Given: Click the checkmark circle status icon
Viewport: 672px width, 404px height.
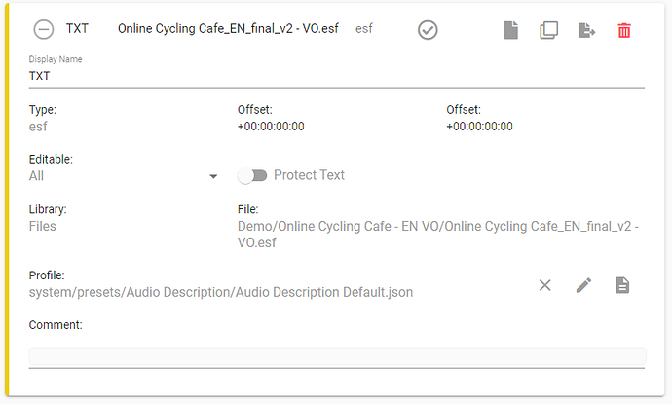Looking at the screenshot, I should coord(428,30).
